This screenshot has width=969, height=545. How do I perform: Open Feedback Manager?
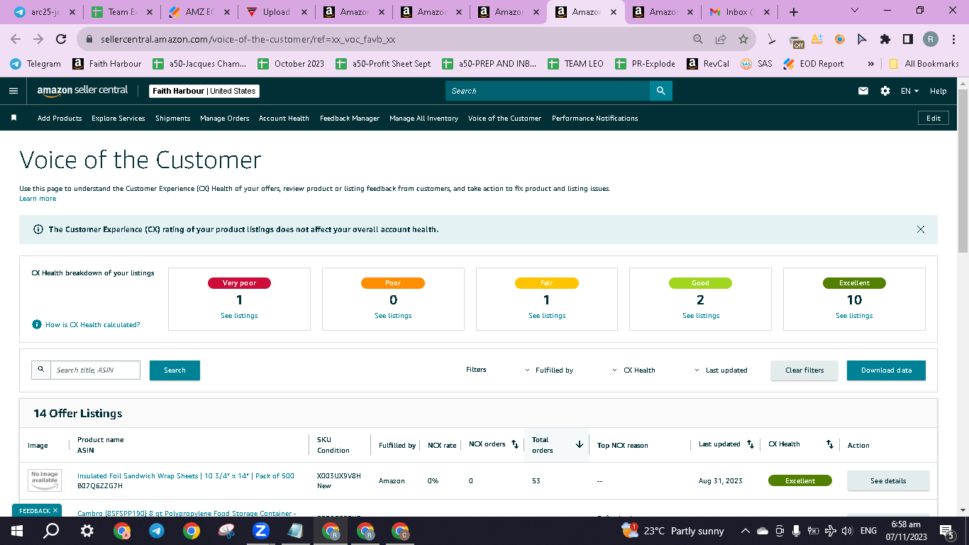point(350,119)
